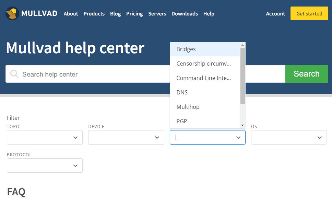Expand the OS filter dropdown
The width and height of the screenshot is (332, 206).
289,137
